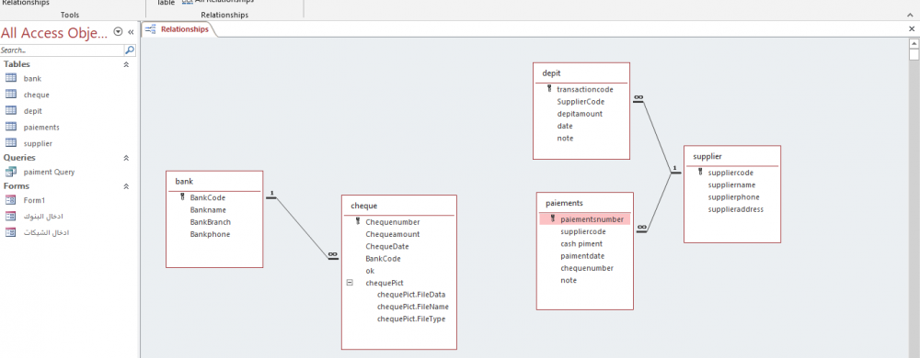Image resolution: width=920 pixels, height=358 pixels.
Task: Open the paiment Query item
Action: (x=49, y=172)
